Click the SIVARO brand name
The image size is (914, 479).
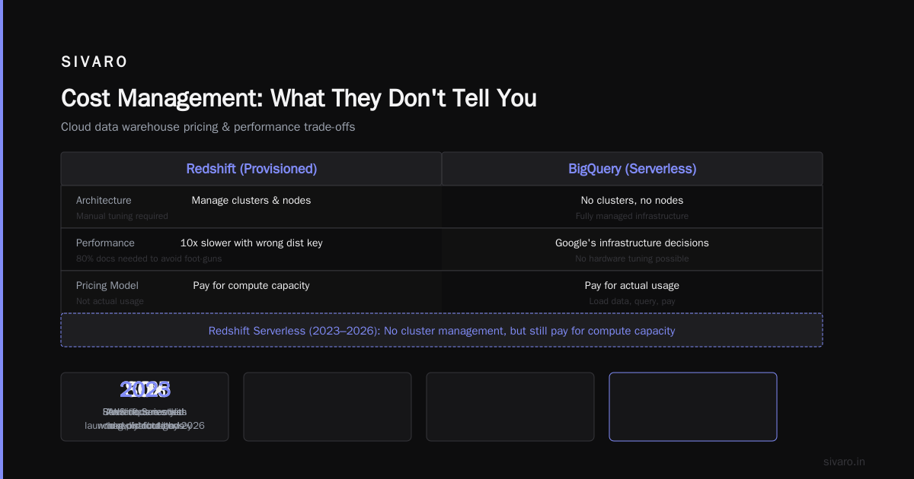tap(94, 62)
